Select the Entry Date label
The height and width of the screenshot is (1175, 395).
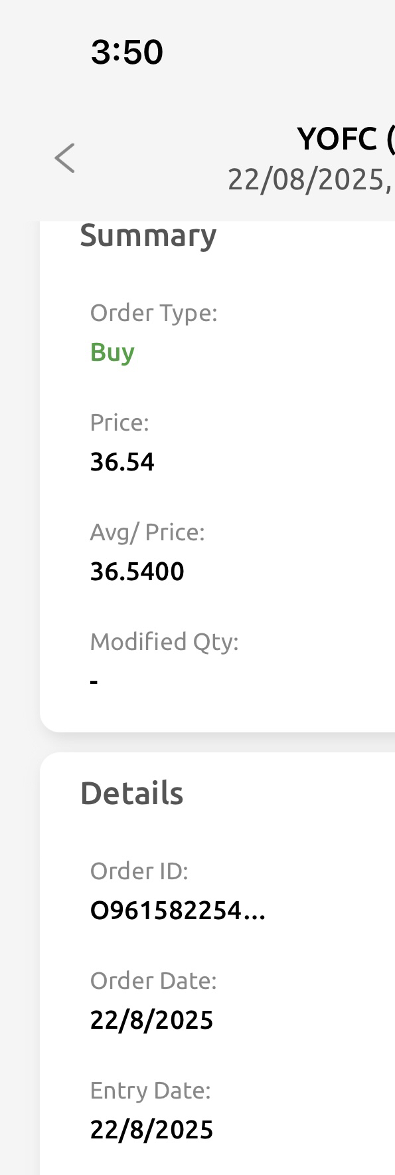tap(150, 1091)
